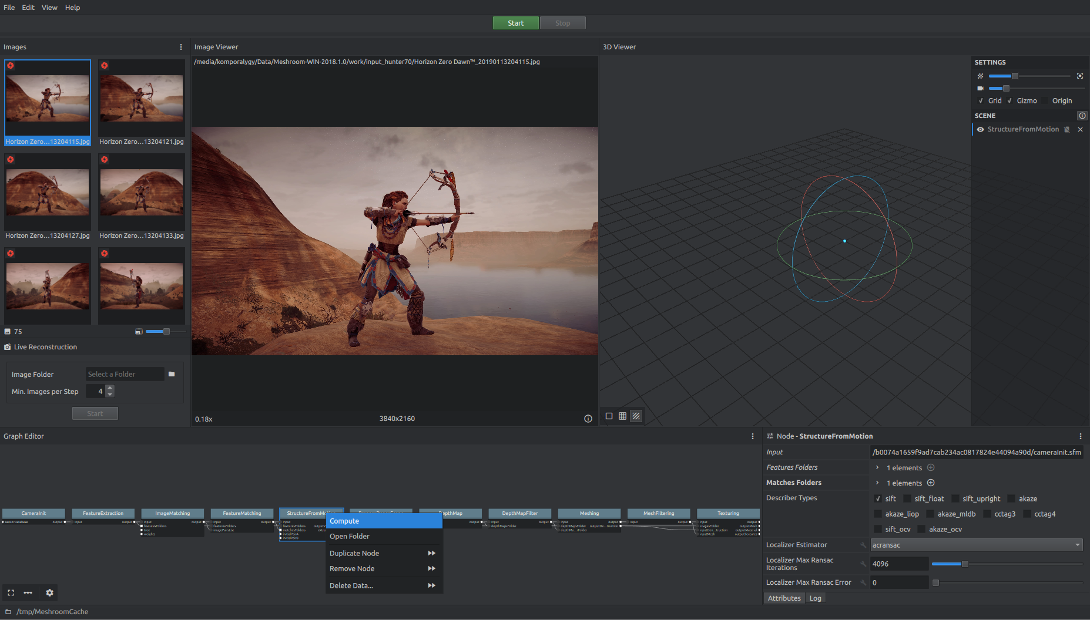
Task: Switch to the Attributes tab
Action: pos(784,598)
